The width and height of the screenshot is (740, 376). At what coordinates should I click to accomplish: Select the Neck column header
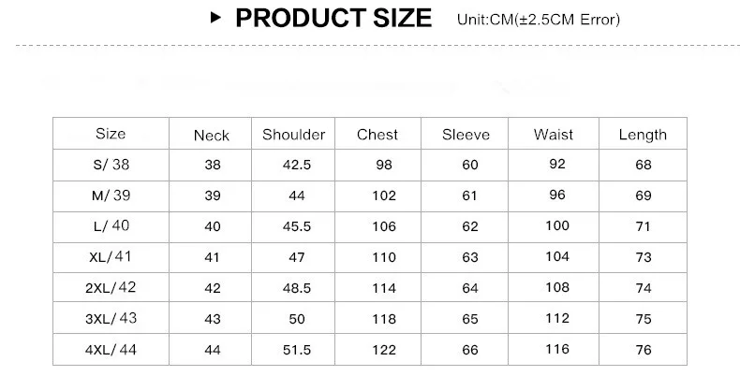[212, 136]
